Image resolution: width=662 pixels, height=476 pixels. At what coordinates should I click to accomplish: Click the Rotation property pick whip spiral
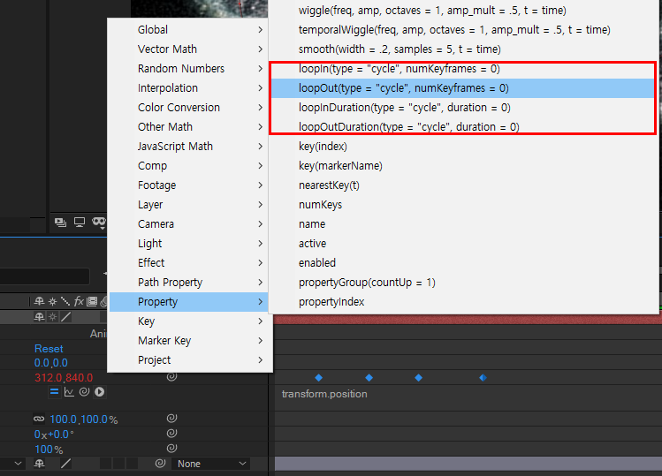[171, 434]
